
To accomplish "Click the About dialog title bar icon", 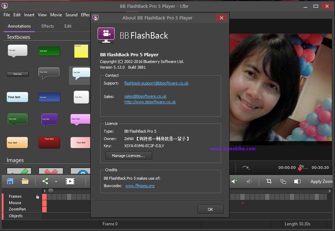I will pyautogui.click(x=96, y=18).
